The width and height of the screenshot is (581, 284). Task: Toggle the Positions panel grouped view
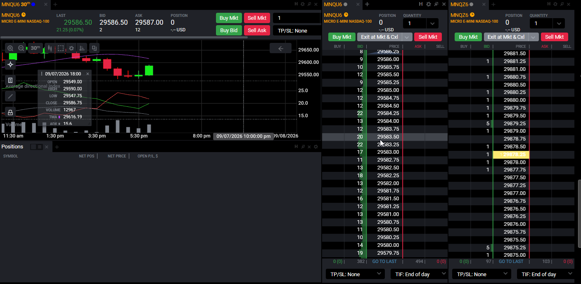pos(33,147)
